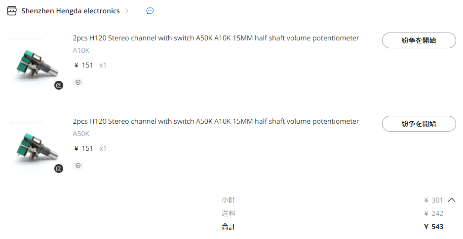The width and height of the screenshot is (463, 239).
Task: Select the A10K variant label
Action: tap(81, 50)
